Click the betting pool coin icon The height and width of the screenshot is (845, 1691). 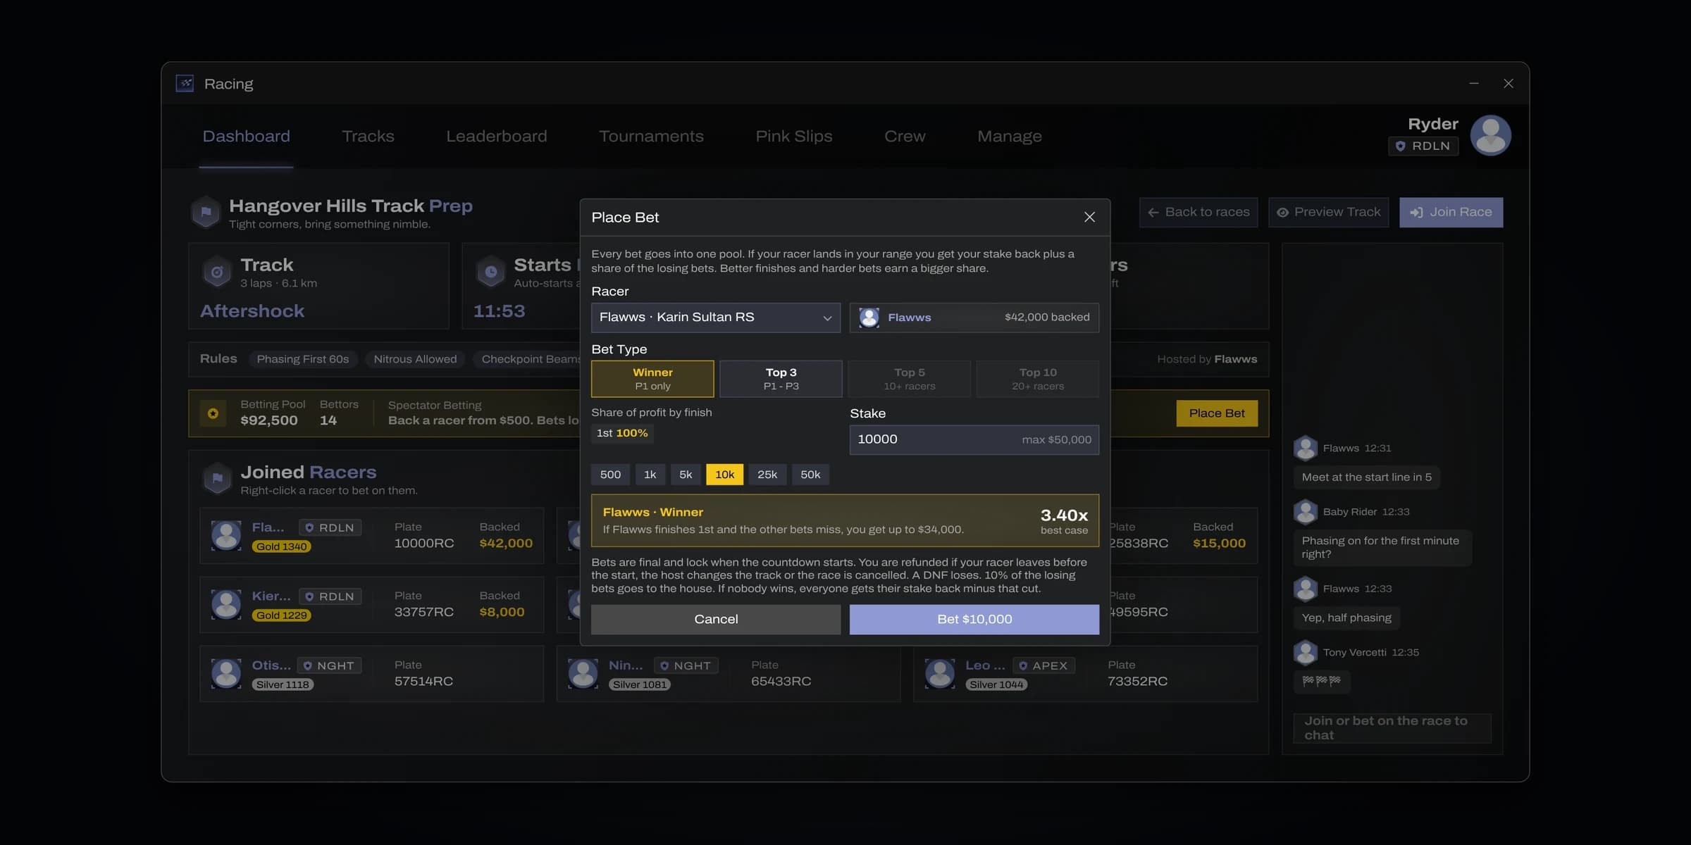213,413
